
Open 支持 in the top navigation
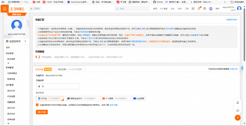point(180,9)
